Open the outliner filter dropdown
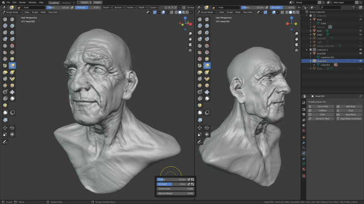Image resolution: width=364 pixels, height=204 pixels. [355, 7]
